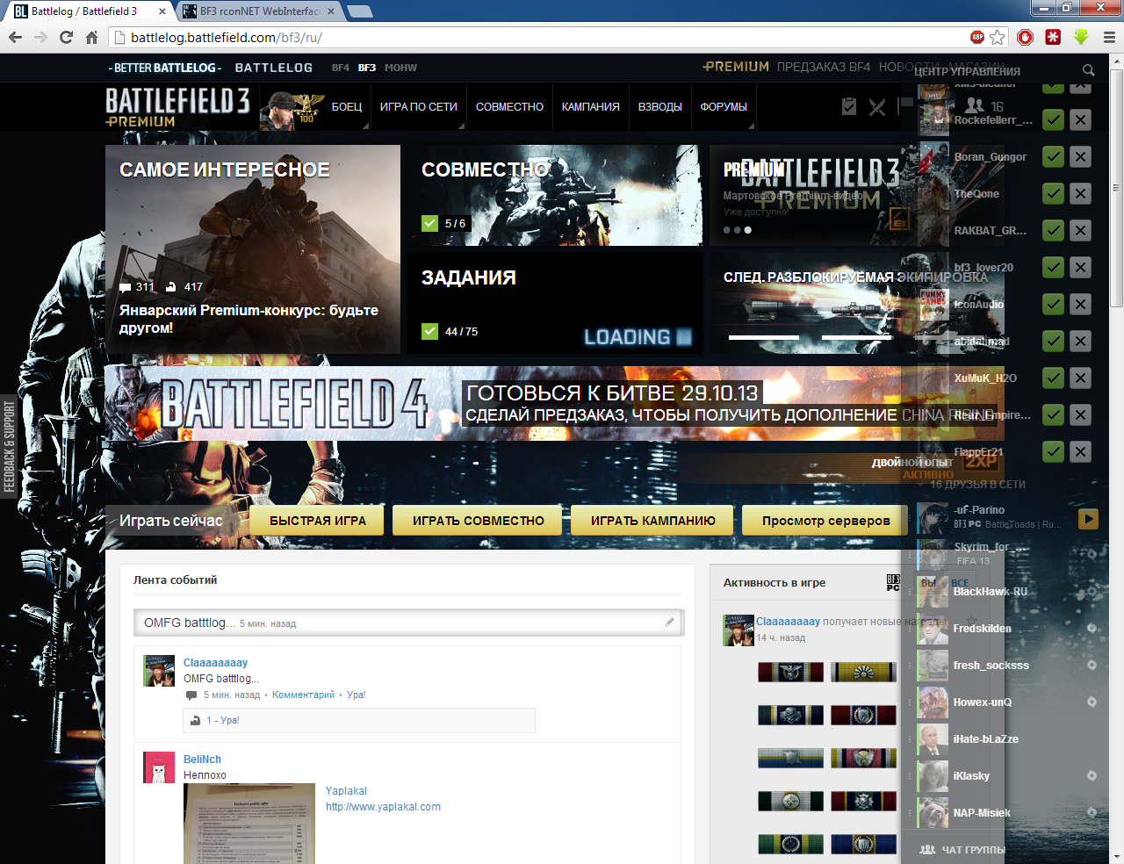The width and height of the screenshot is (1124, 864).
Task: Open ПРЕДЗАКАЗ BF4 link
Action: click(x=824, y=67)
